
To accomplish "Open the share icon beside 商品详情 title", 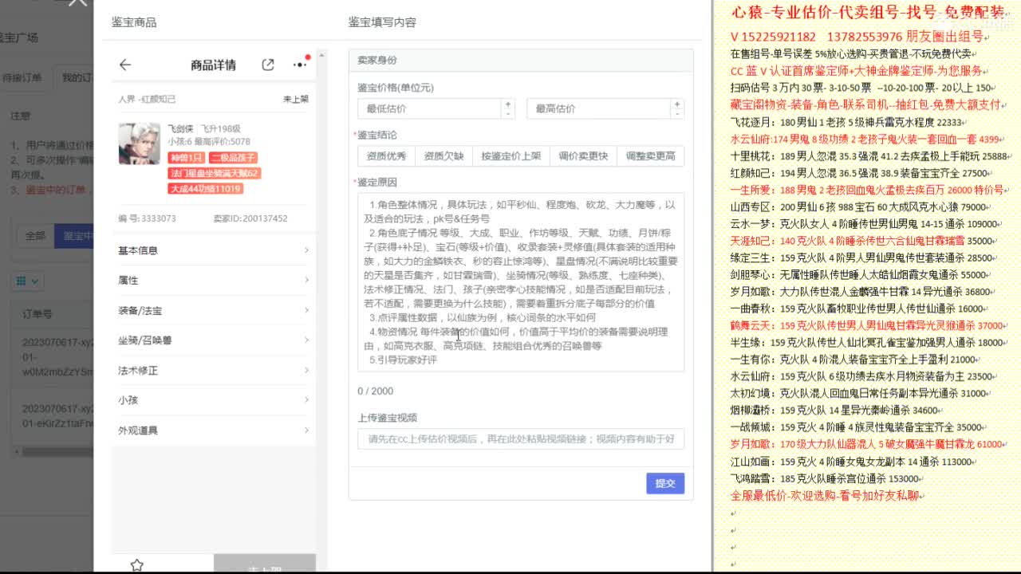I will (x=268, y=63).
